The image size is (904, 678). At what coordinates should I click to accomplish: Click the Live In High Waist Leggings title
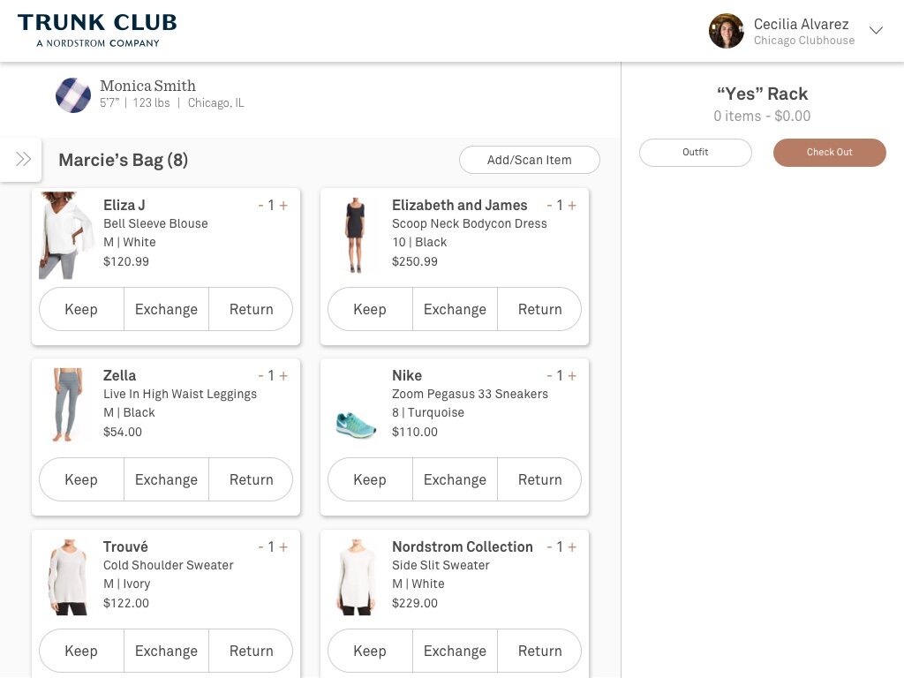(x=180, y=395)
